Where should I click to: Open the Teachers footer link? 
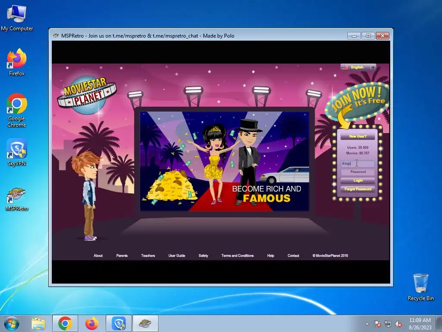148,256
